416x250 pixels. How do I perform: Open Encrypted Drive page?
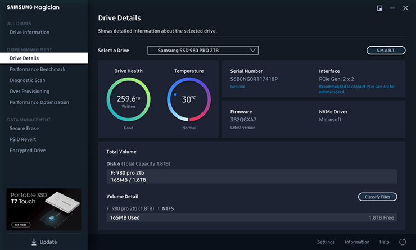click(x=28, y=151)
